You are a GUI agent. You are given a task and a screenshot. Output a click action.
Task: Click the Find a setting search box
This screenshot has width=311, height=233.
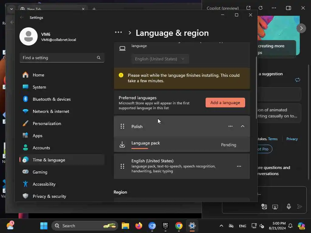click(62, 58)
